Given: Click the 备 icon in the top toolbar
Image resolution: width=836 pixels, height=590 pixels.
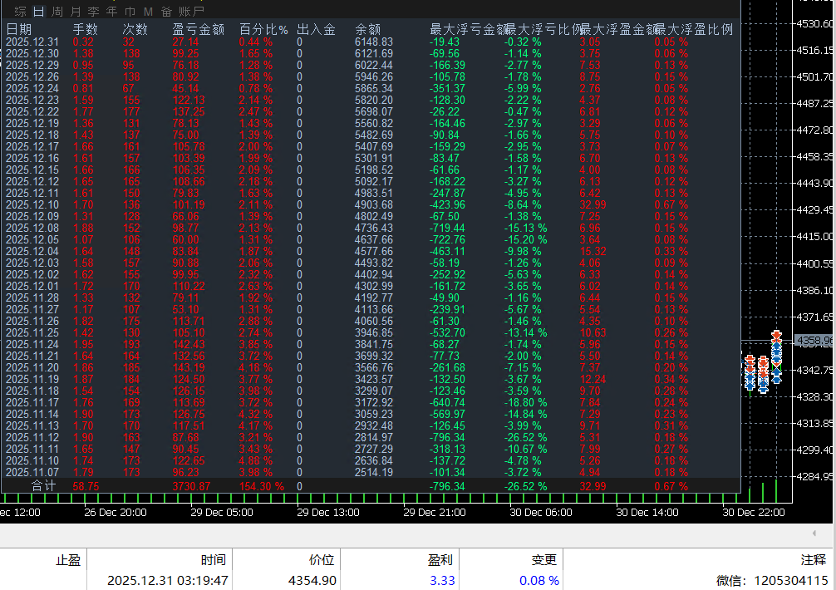Looking at the screenshot, I should (x=168, y=12).
